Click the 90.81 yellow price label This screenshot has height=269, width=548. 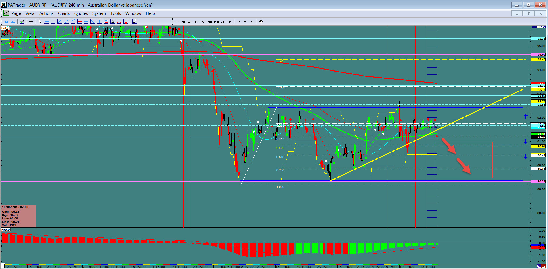[538, 146]
